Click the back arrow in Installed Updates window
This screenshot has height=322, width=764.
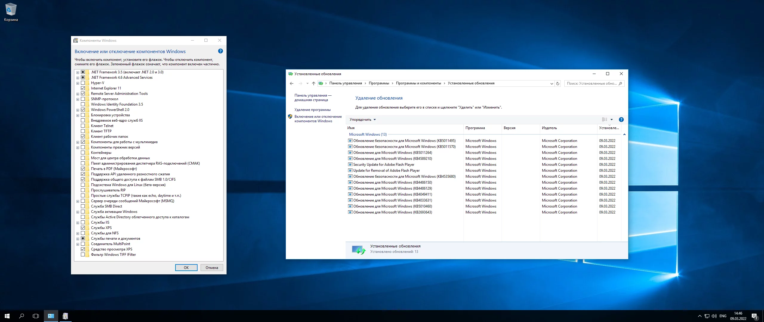[x=292, y=83]
